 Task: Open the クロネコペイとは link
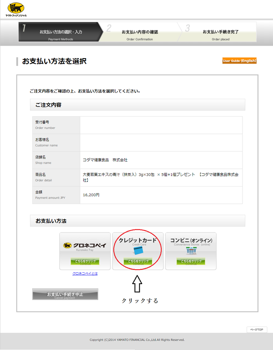(85, 274)
